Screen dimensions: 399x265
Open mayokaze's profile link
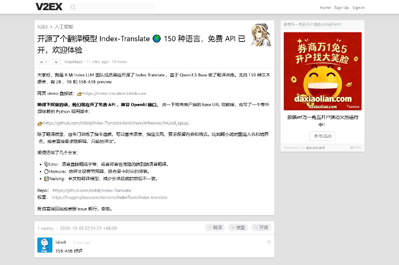[73, 62]
